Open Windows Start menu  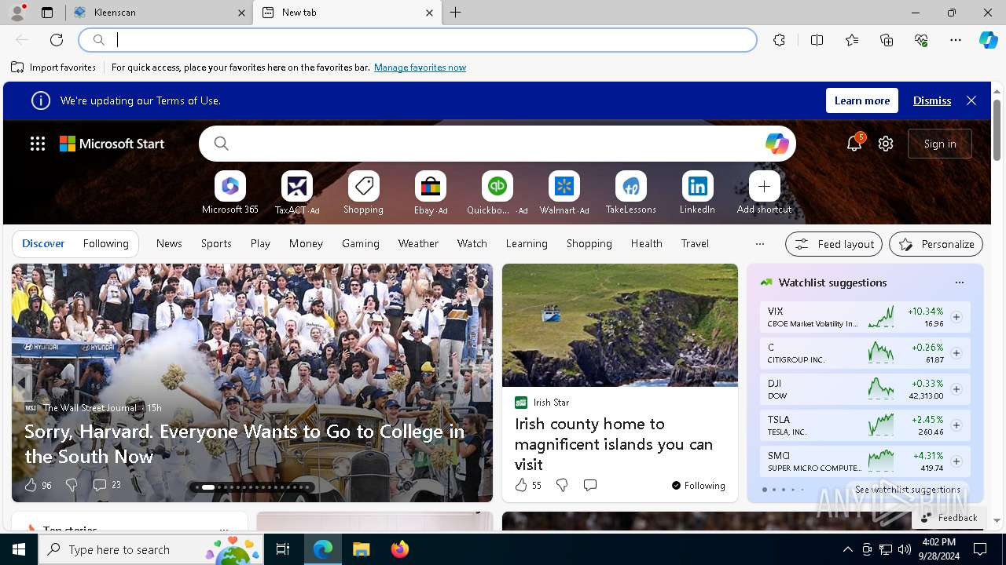tap(19, 549)
